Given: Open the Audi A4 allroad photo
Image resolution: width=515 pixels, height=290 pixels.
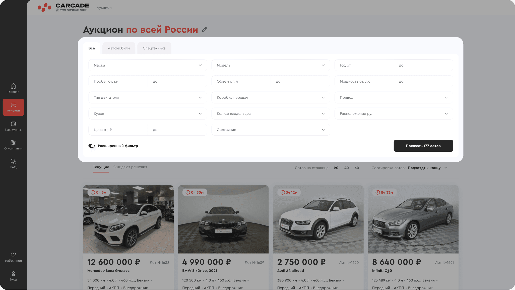Looking at the screenshot, I should click(318, 219).
